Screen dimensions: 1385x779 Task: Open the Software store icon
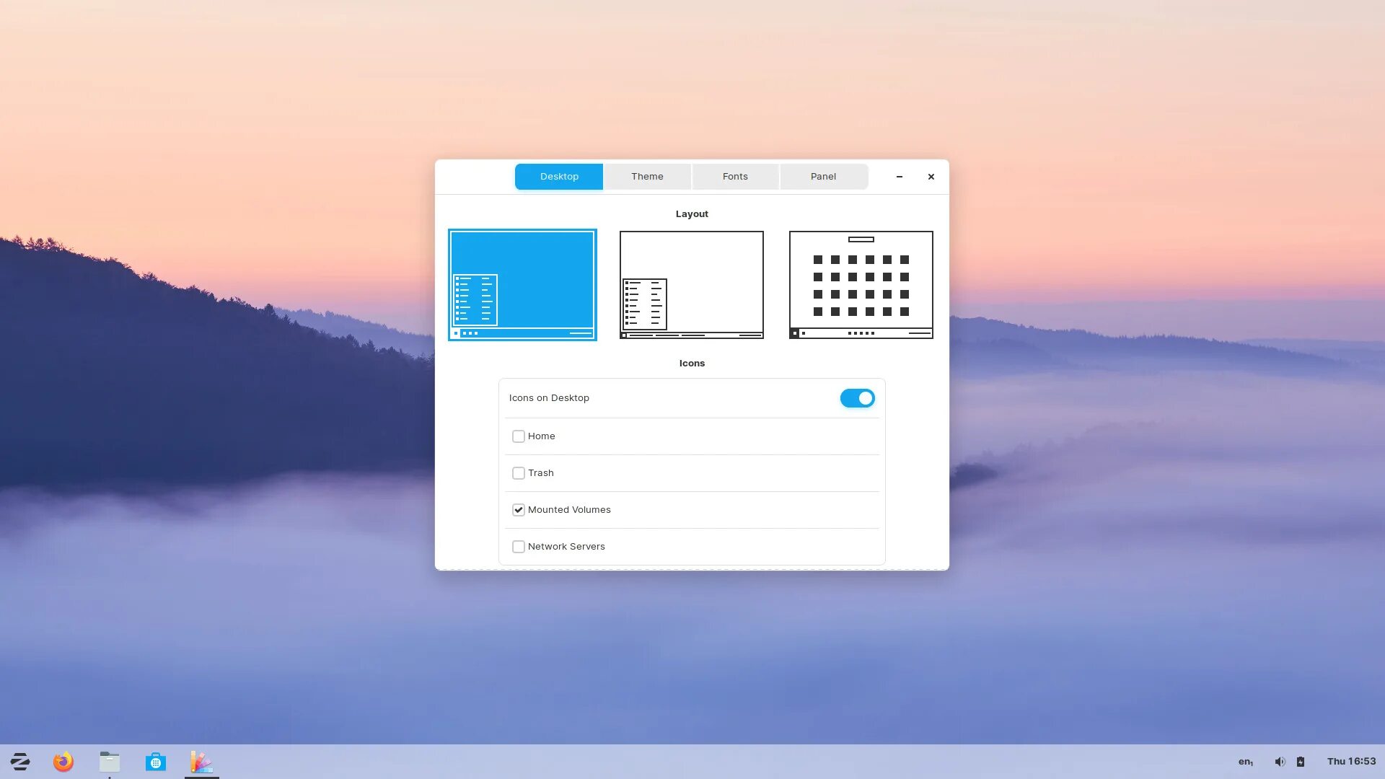click(156, 762)
